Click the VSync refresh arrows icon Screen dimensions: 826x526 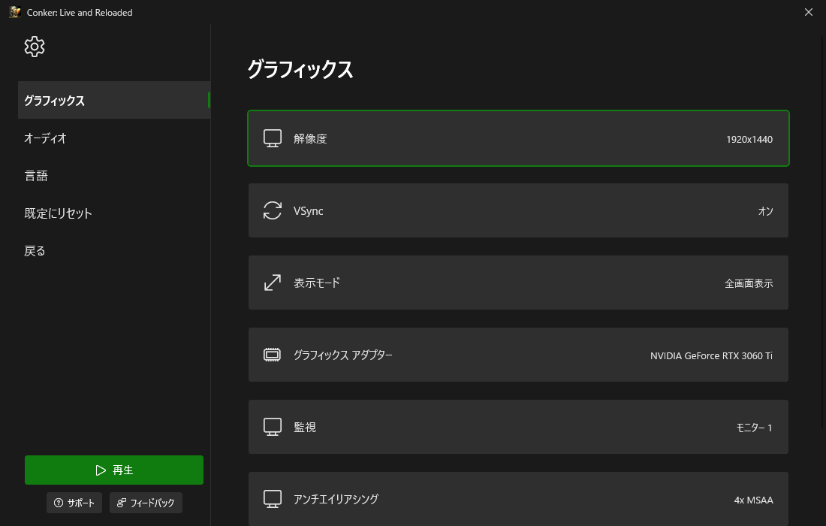(x=273, y=211)
